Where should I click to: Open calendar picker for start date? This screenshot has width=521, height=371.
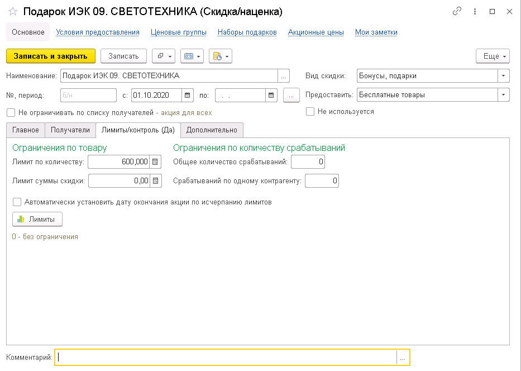point(188,95)
